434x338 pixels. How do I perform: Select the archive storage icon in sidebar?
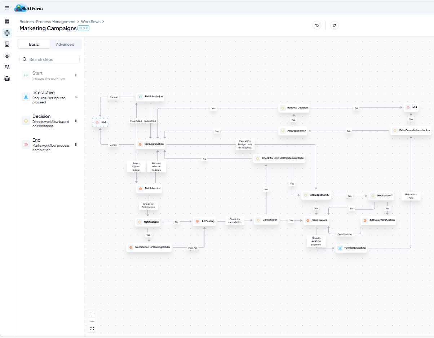tap(7, 78)
